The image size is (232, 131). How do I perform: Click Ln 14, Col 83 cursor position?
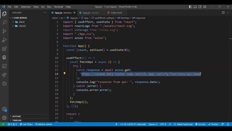point(133,124)
